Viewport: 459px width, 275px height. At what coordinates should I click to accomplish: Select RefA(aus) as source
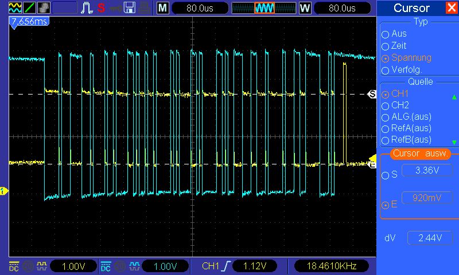point(386,128)
